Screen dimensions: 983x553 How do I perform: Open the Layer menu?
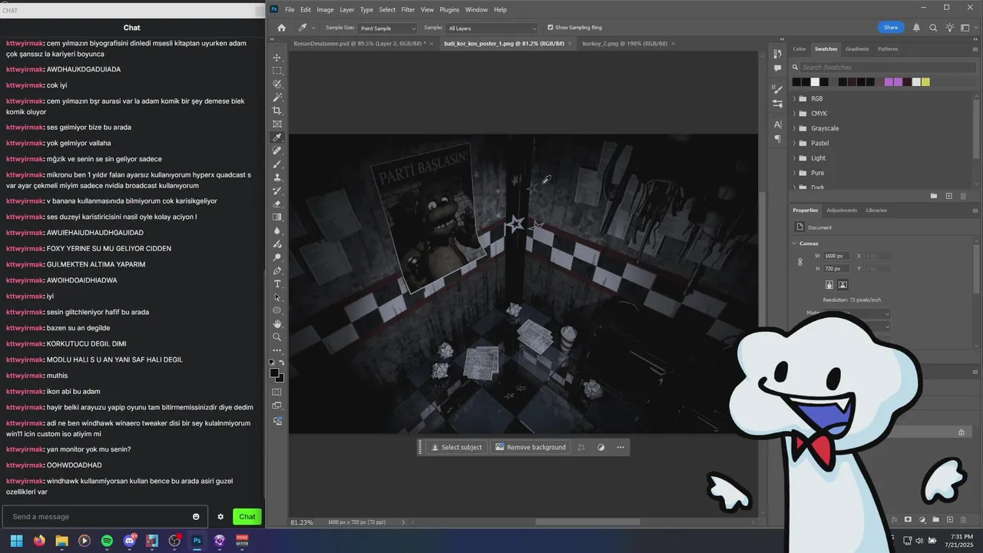(x=347, y=10)
